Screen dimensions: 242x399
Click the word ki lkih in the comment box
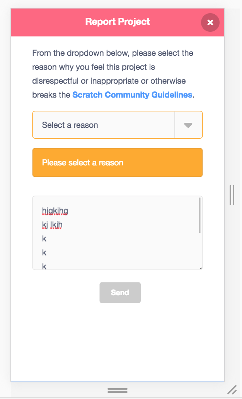[52, 224]
